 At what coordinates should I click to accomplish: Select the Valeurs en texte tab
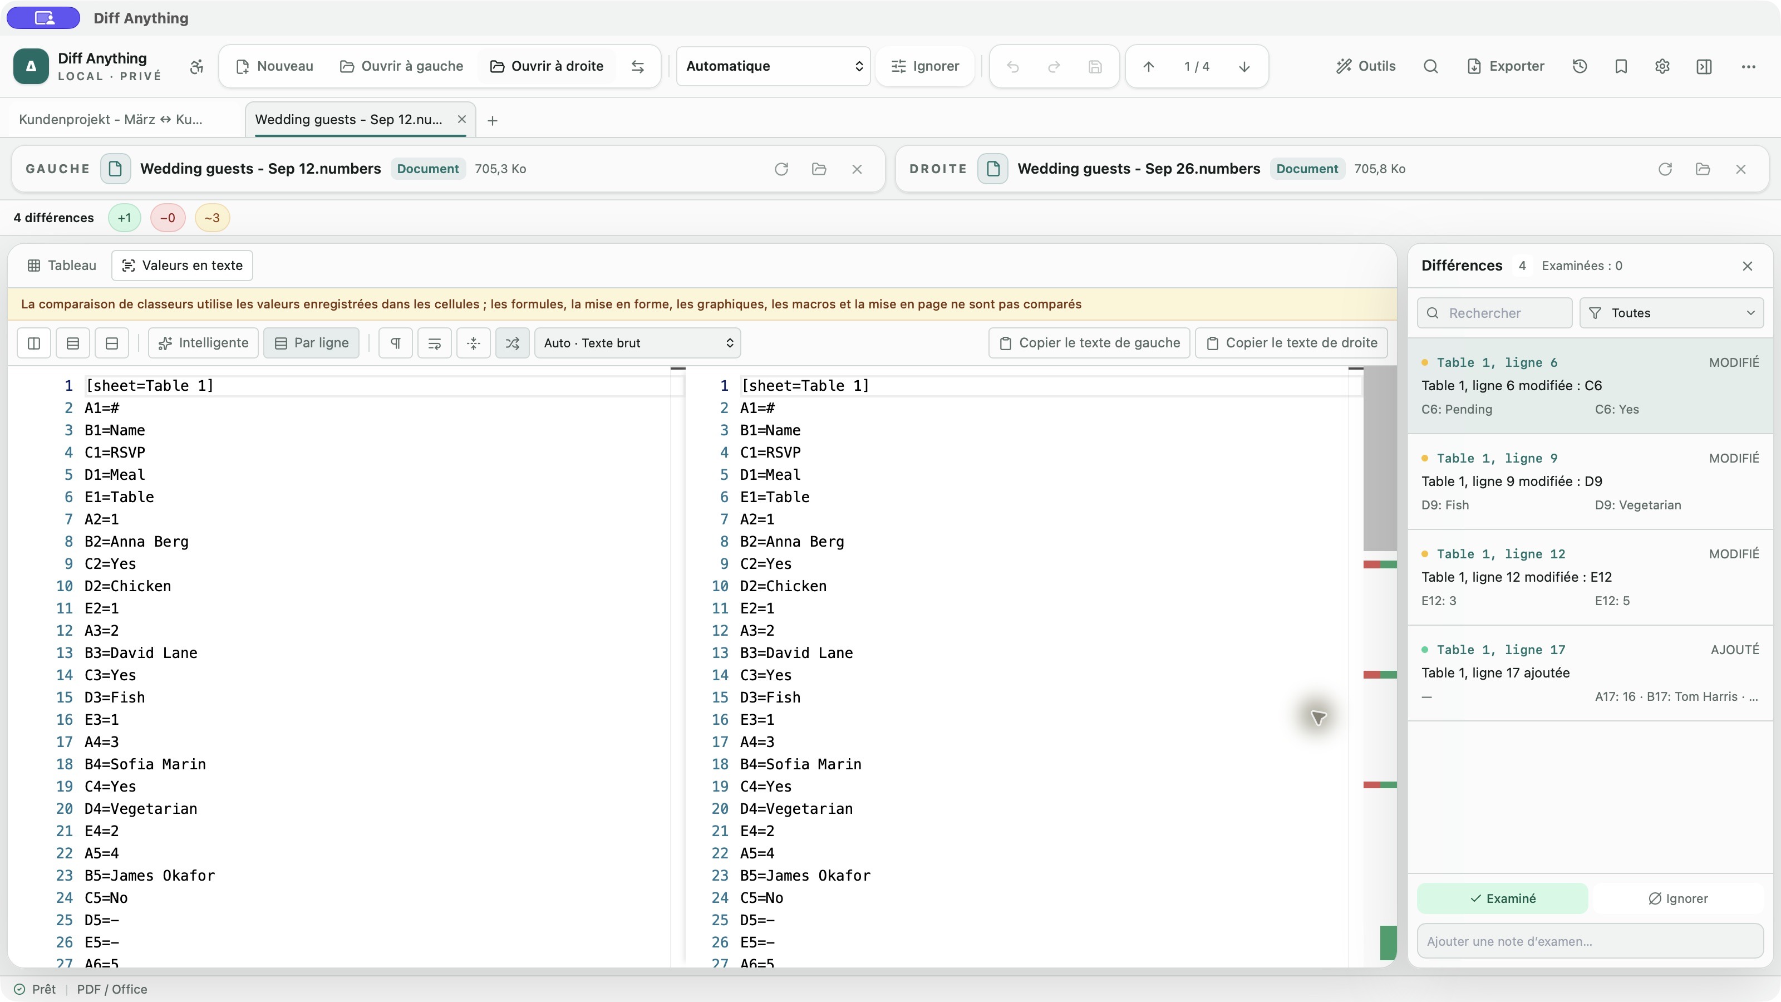183,266
